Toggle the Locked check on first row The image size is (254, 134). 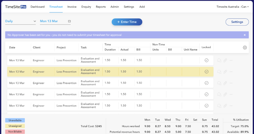206,60
